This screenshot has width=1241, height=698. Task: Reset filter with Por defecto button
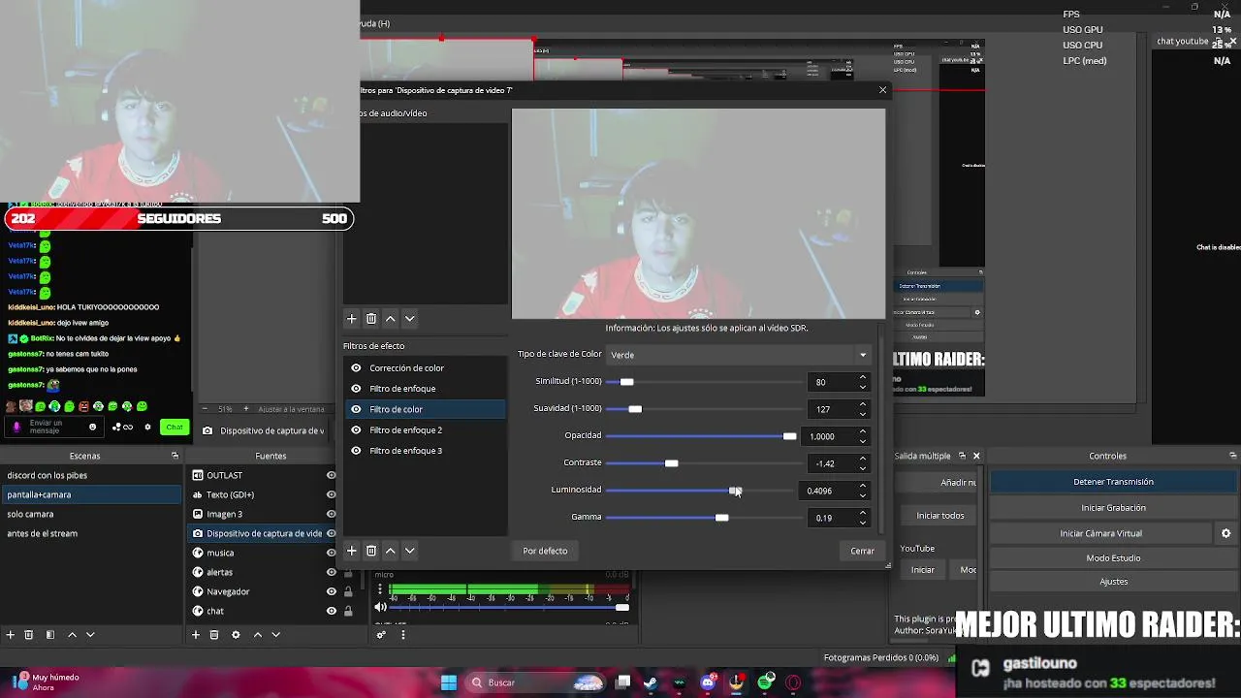click(x=545, y=551)
